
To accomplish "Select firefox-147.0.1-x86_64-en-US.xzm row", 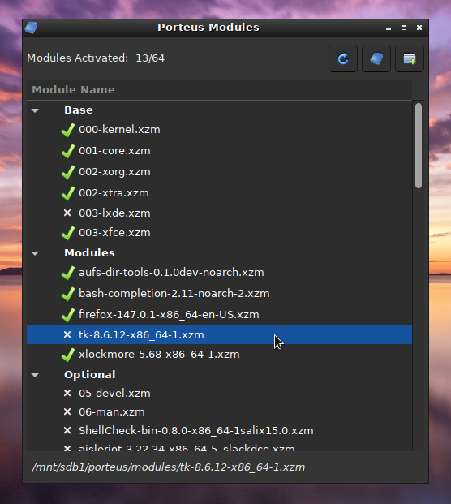I will coord(219,315).
